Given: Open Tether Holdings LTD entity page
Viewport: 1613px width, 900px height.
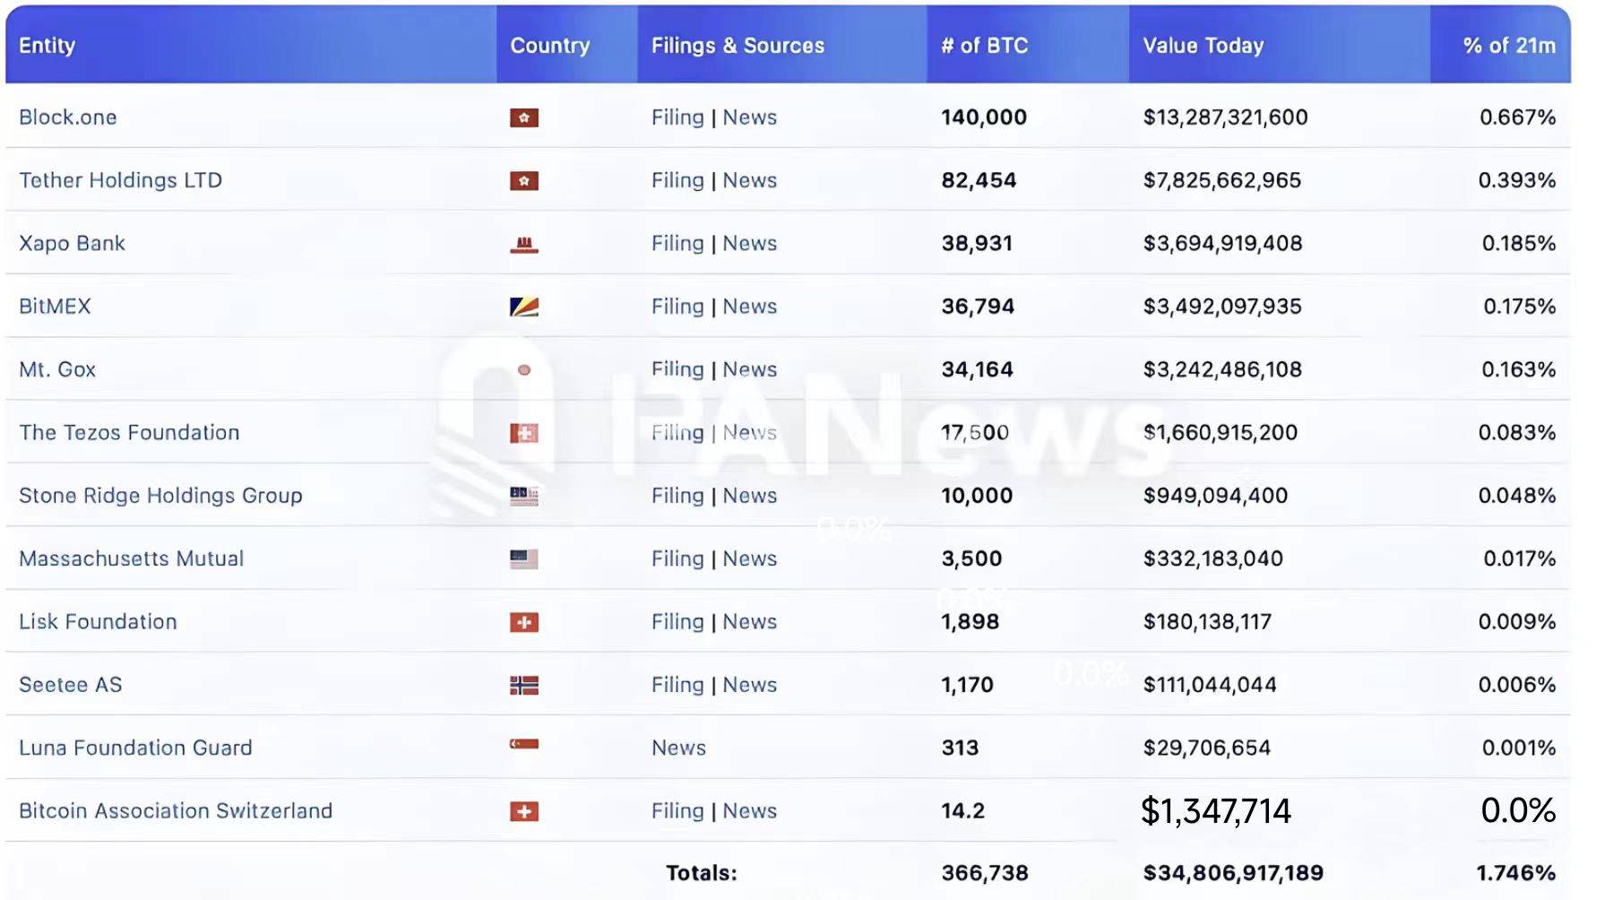Looking at the screenshot, I should [120, 180].
